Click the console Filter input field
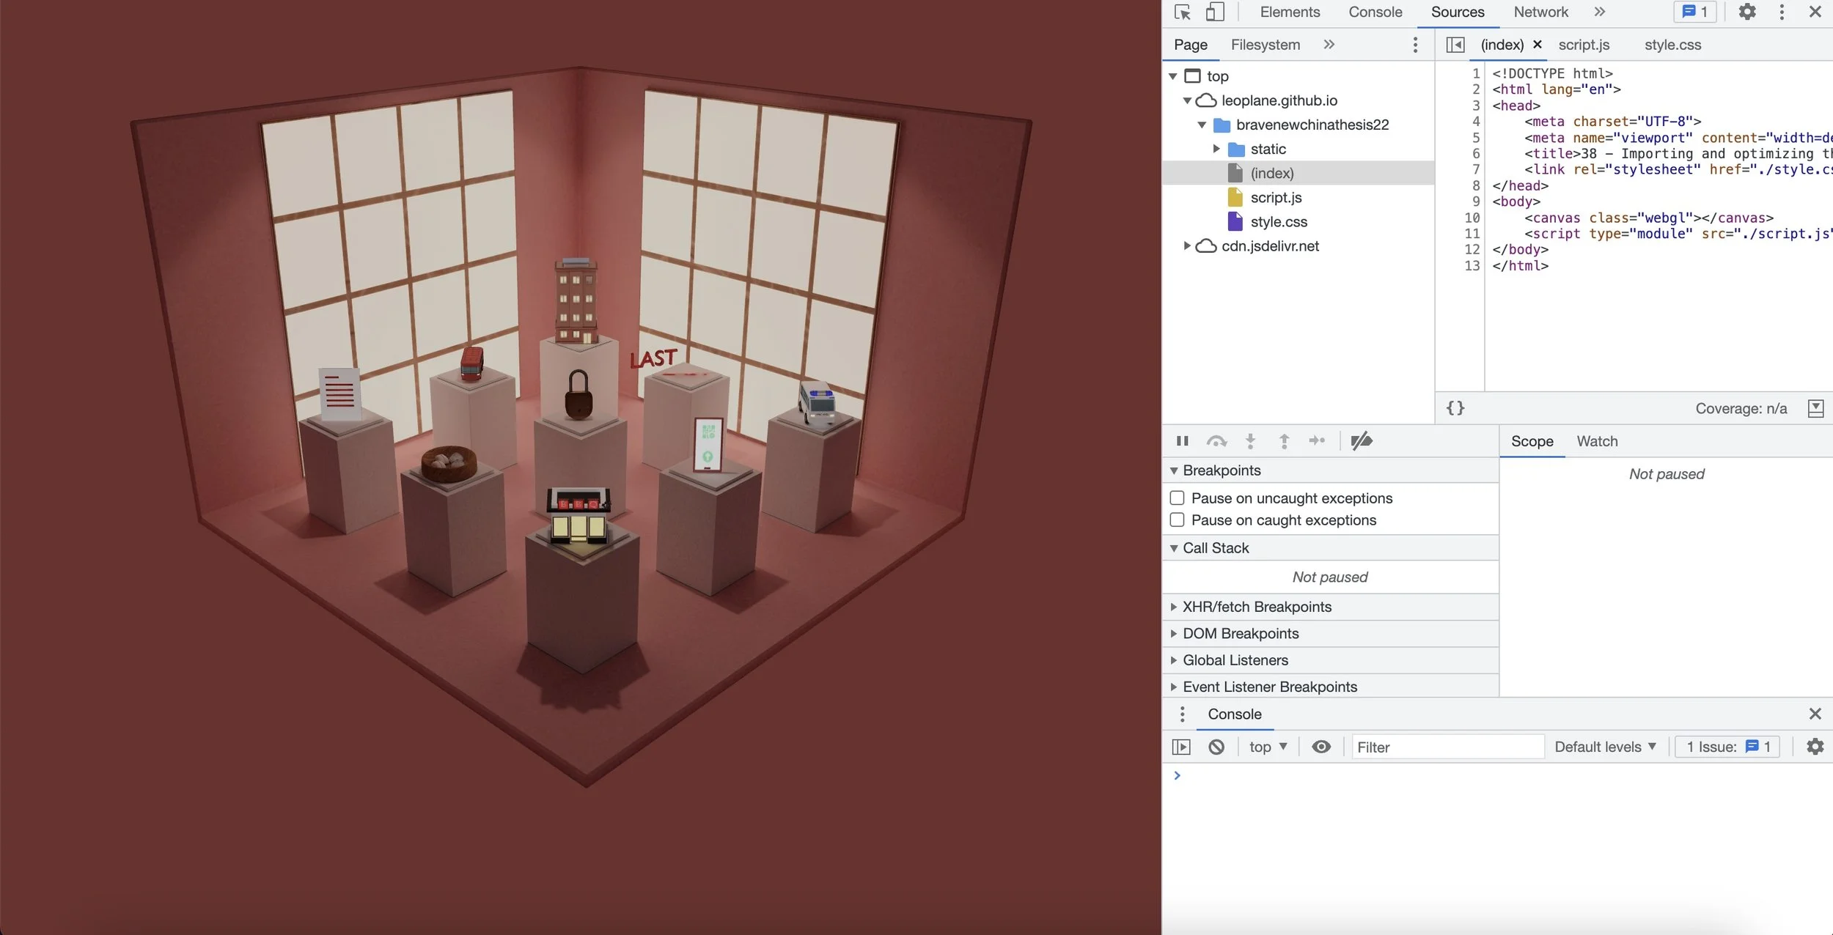The image size is (1833, 935). pyautogui.click(x=1447, y=747)
